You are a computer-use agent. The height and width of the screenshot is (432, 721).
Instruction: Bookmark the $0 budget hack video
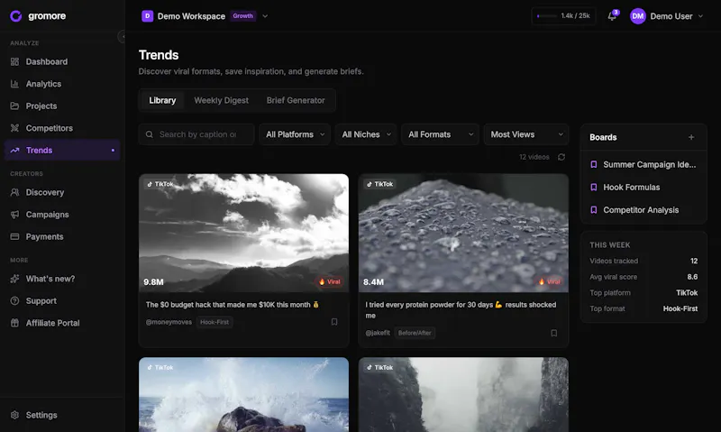pos(334,322)
